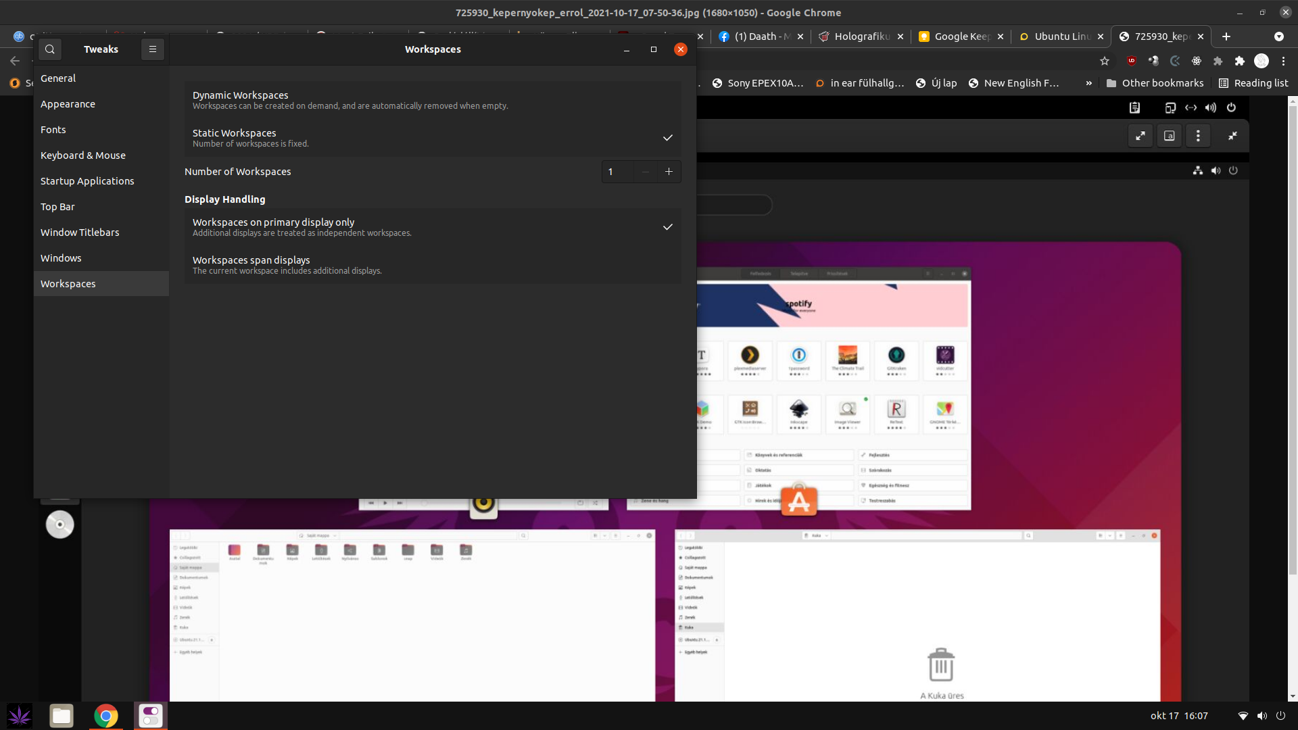Open Sony EPEX10A bookmark
The height and width of the screenshot is (730, 1298).
pos(757,83)
